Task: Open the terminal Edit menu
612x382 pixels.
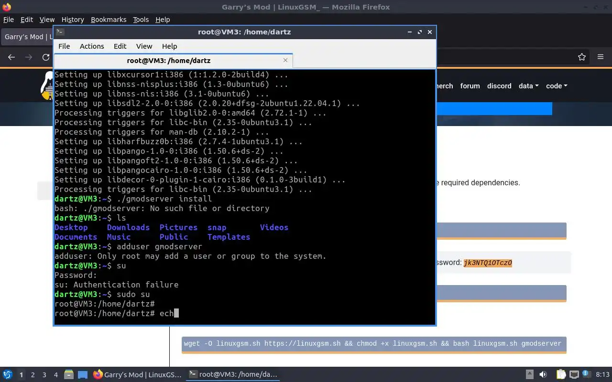Action: pyautogui.click(x=120, y=46)
